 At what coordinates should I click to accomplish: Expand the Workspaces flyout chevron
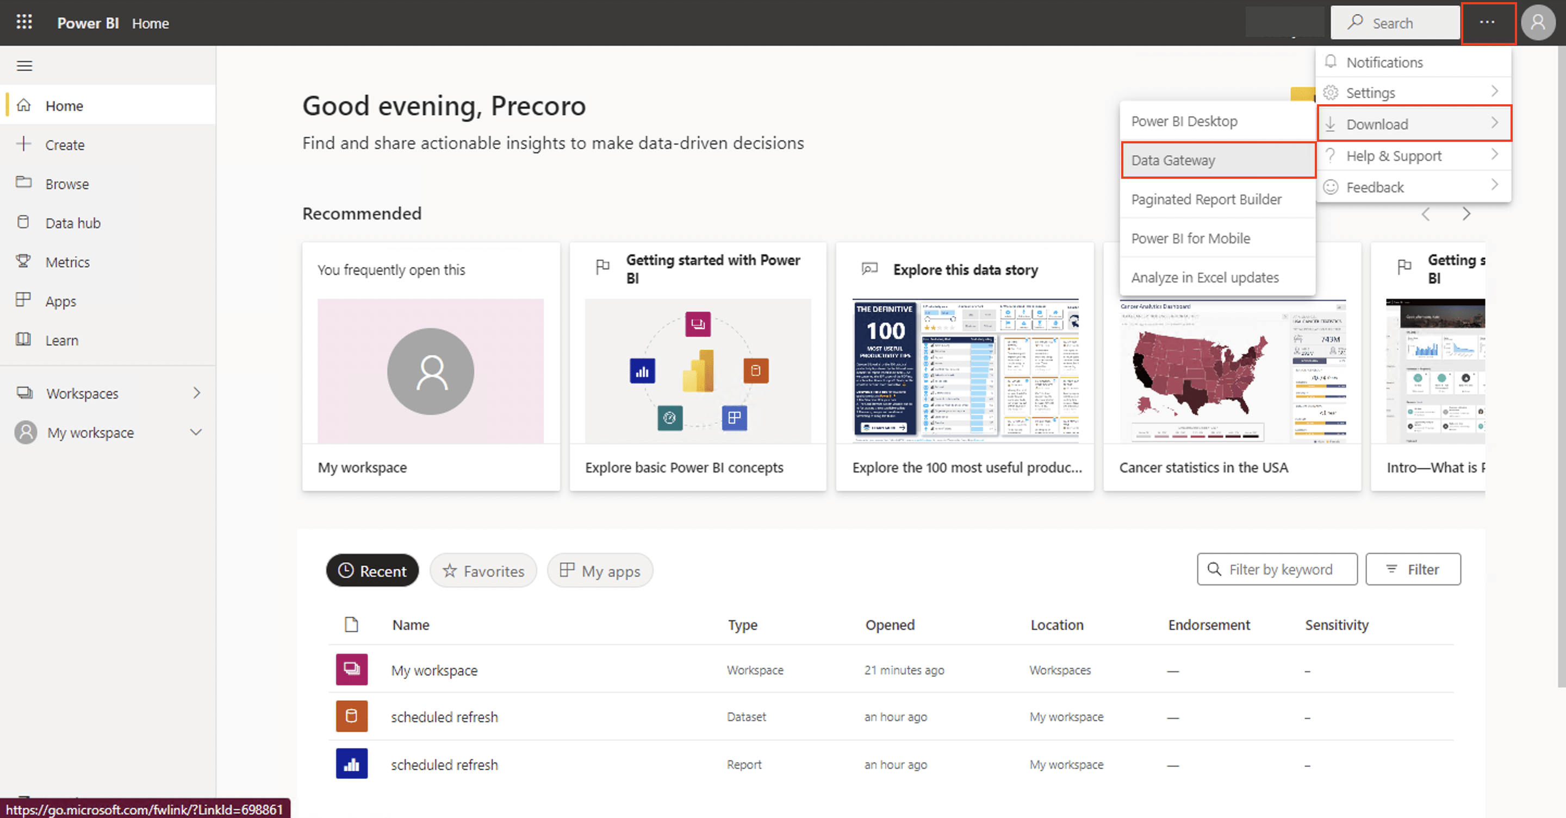(x=196, y=393)
